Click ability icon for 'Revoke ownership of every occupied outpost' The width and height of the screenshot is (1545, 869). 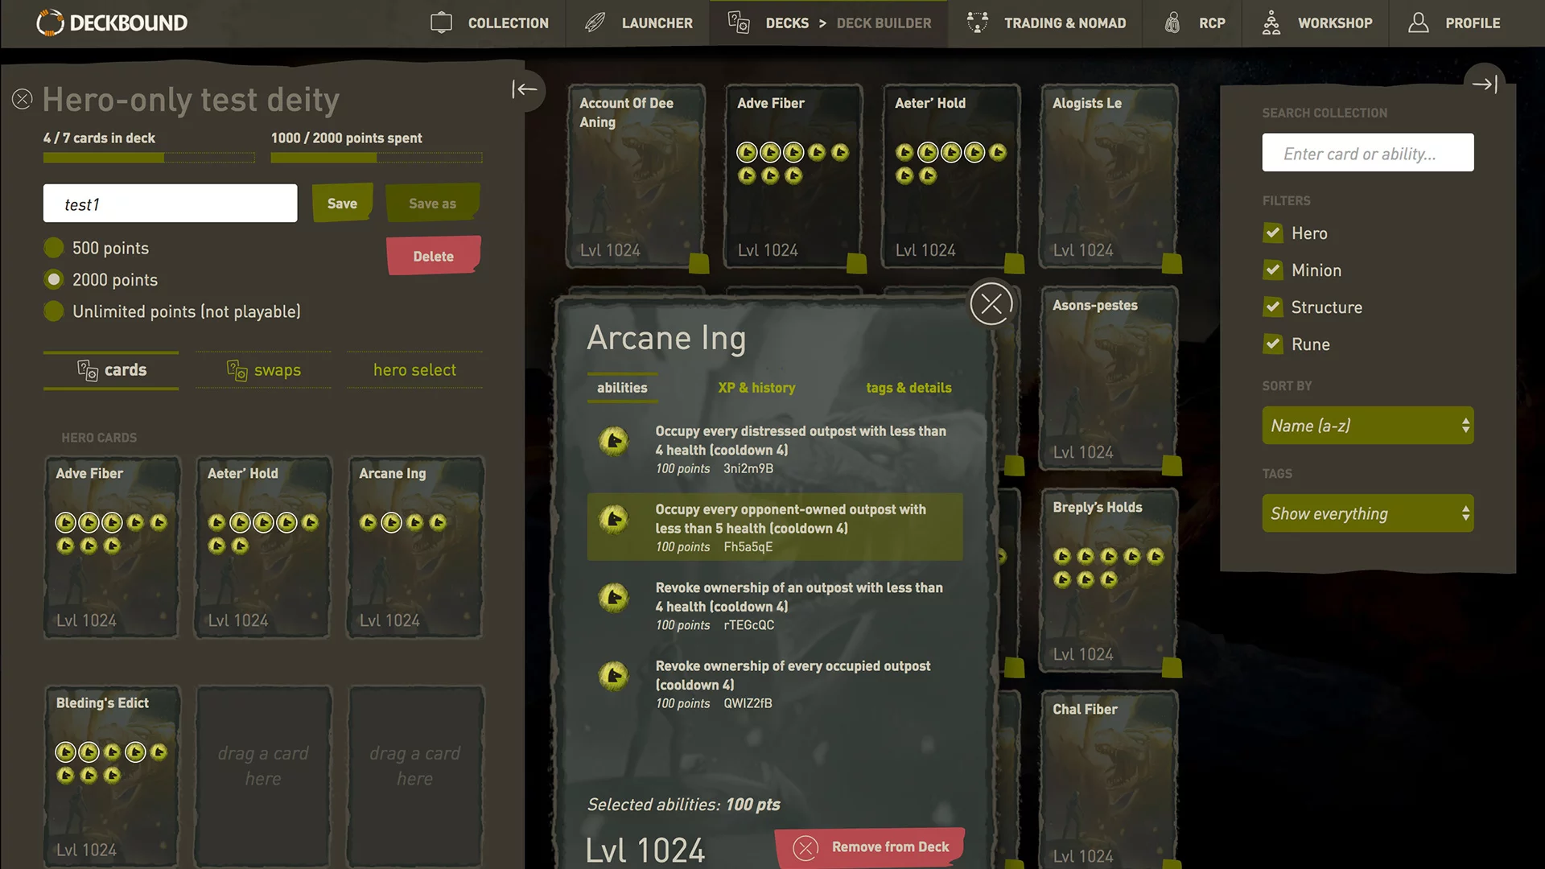coord(614,675)
